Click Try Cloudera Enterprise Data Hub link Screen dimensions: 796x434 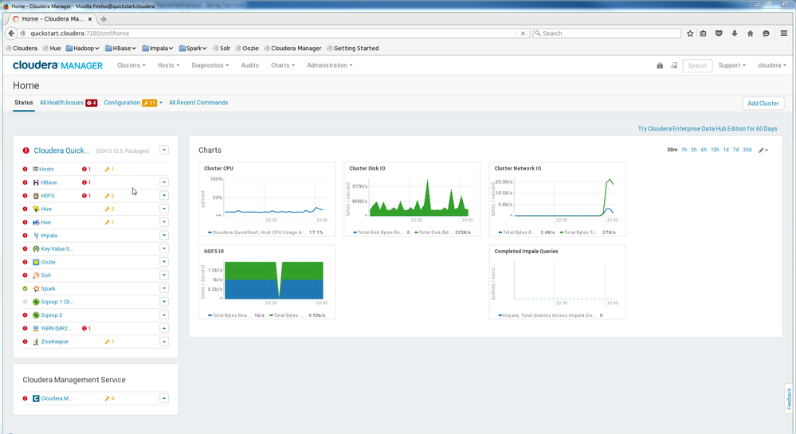(x=707, y=128)
